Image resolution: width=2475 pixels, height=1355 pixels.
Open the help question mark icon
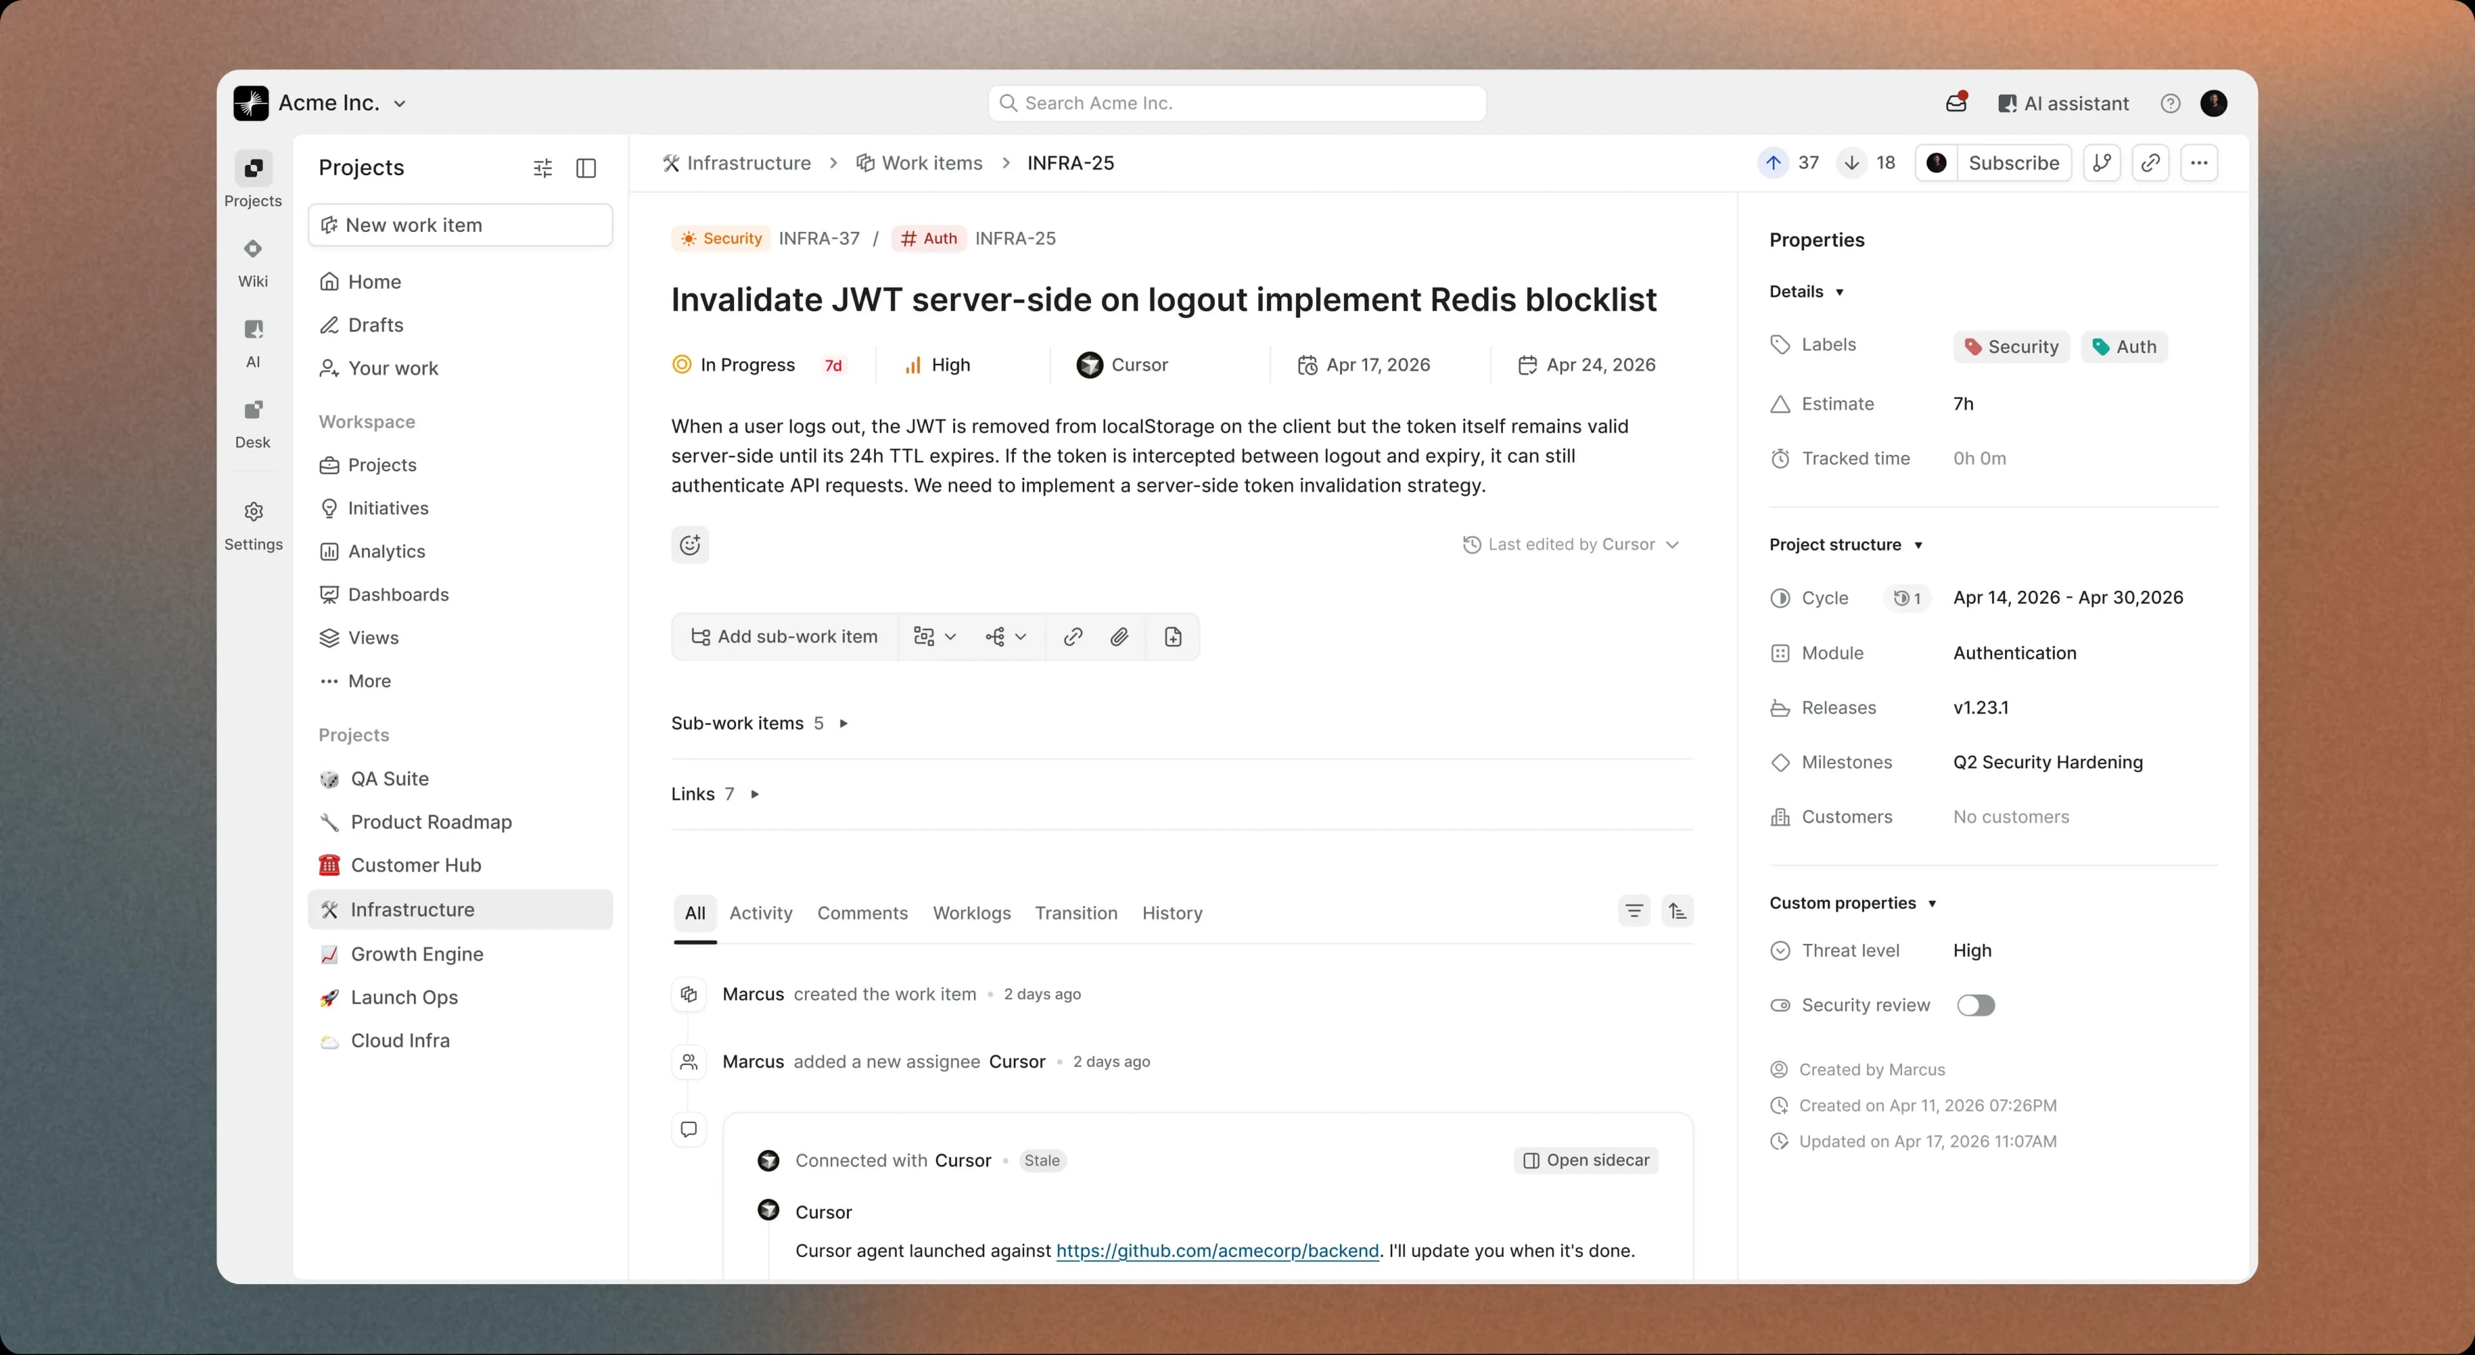pyautogui.click(x=2170, y=104)
